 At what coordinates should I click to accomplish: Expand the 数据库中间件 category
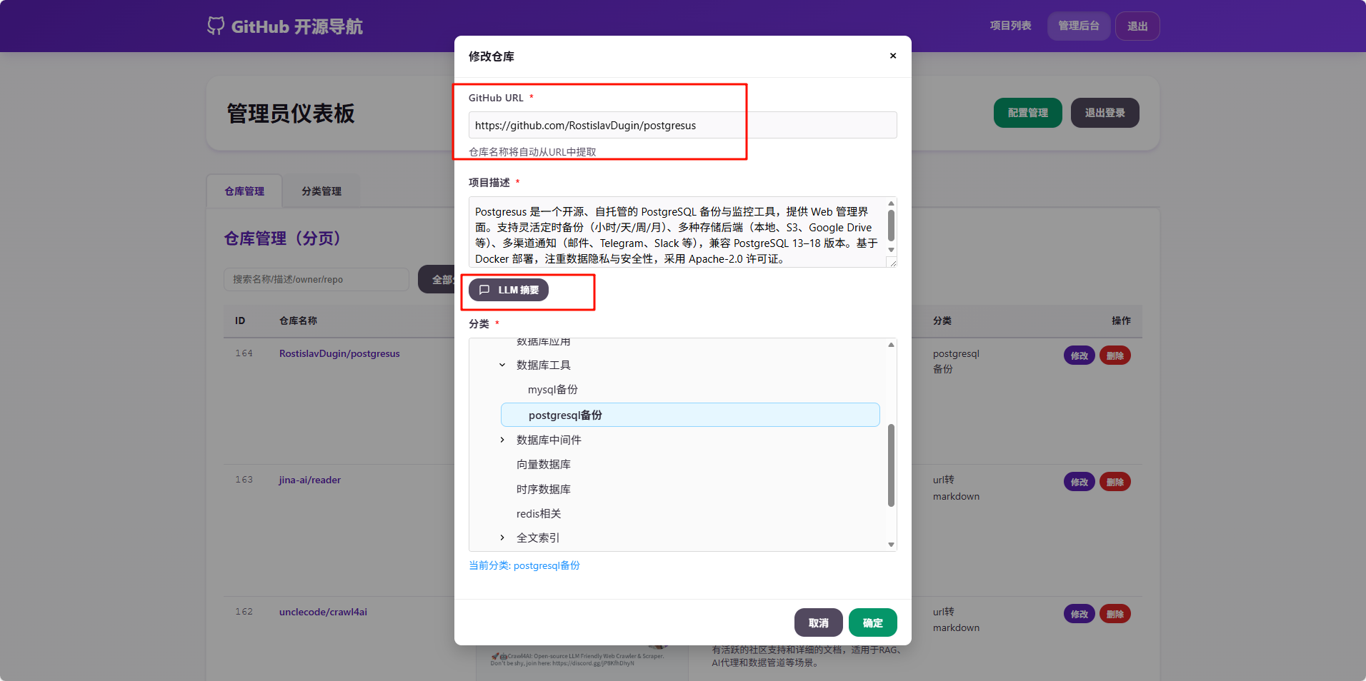coord(502,440)
